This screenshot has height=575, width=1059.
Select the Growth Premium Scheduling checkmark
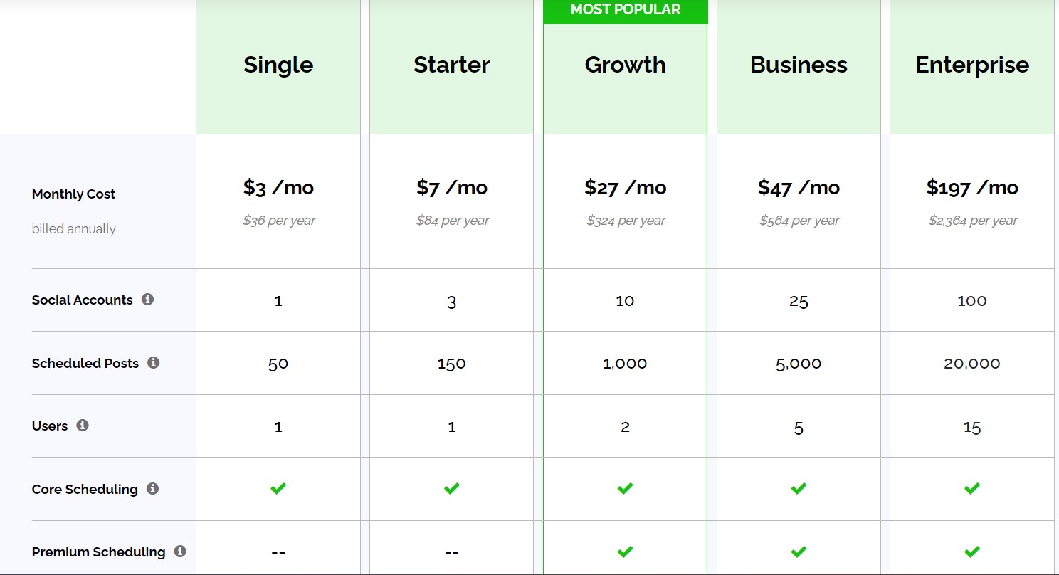pyautogui.click(x=625, y=551)
